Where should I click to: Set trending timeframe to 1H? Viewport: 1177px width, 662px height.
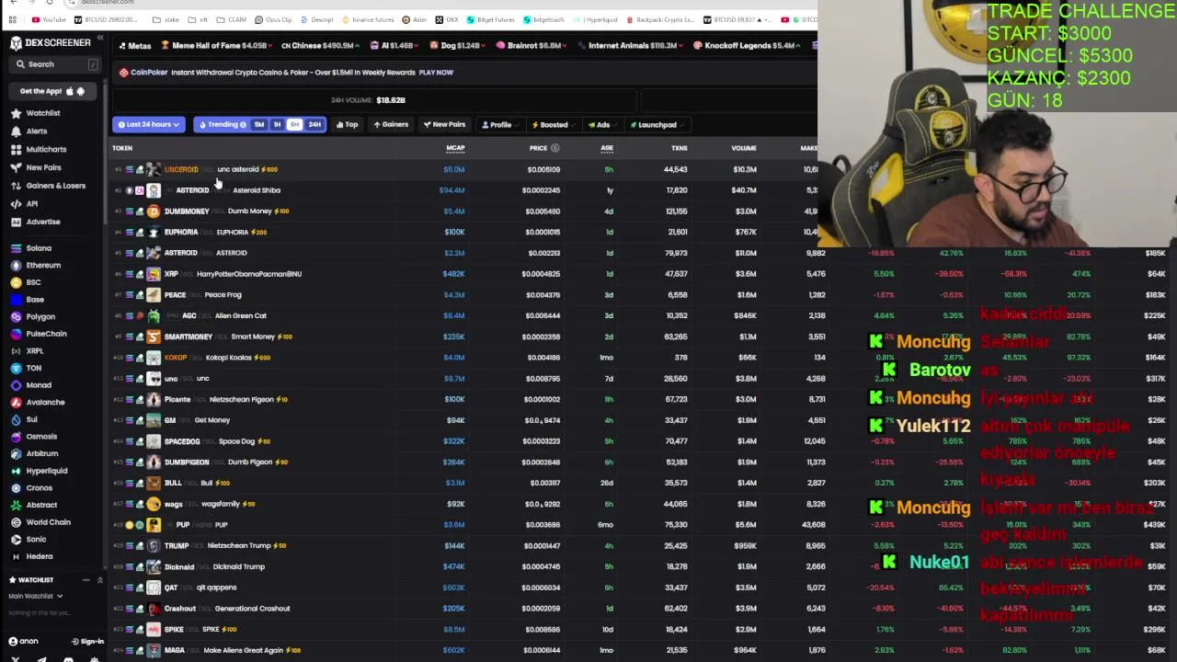(x=277, y=125)
